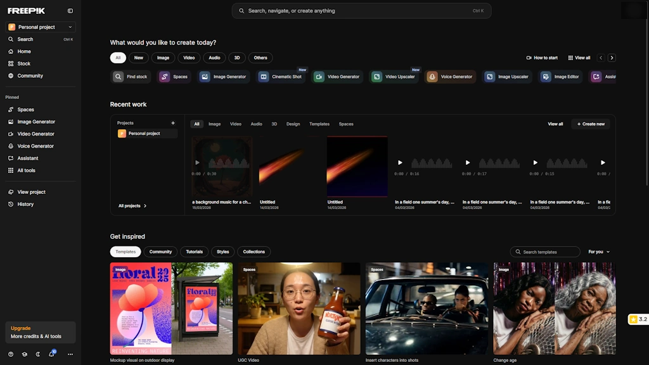Click the plus icon beside Projects
Screen dimensions: 649x365
pyautogui.click(x=173, y=123)
